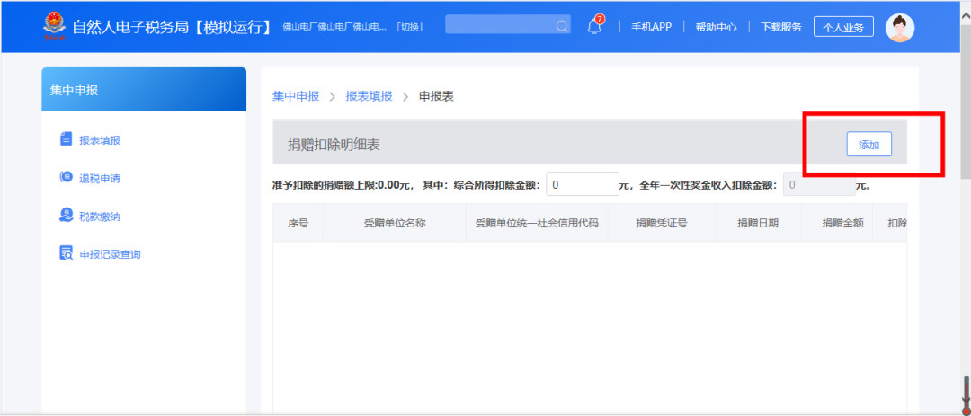Click the 受赠单位统一社会信用代码 column header
Screen dimensions: 971x416
[x=537, y=223]
